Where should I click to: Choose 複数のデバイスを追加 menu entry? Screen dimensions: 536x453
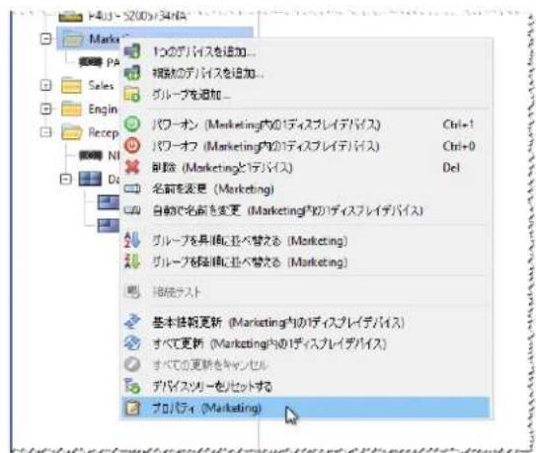[306, 73]
